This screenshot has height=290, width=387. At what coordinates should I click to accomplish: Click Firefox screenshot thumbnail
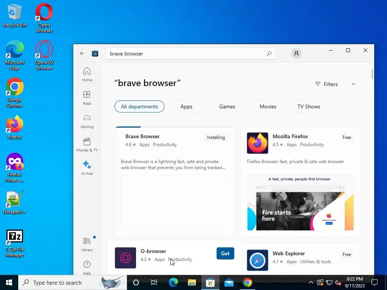click(300, 203)
